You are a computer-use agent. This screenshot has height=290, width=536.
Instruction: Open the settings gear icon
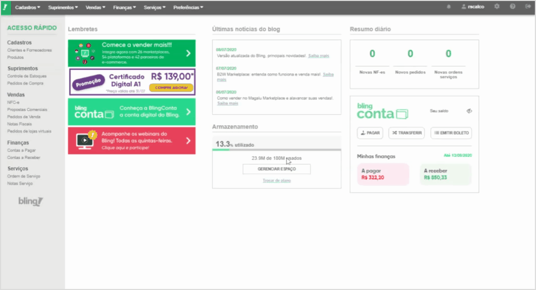point(497,7)
